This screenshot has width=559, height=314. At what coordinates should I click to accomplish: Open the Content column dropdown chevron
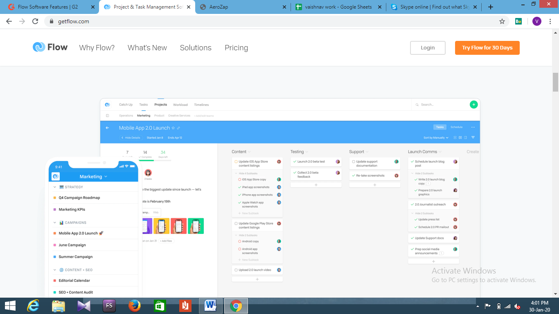coord(249,152)
